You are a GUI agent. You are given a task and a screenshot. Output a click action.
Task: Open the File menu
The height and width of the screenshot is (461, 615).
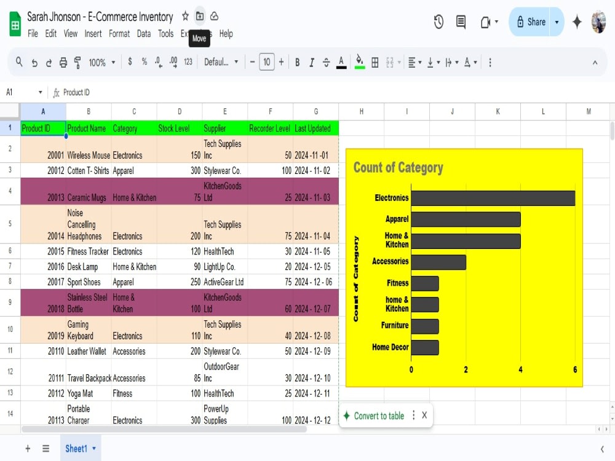[33, 34]
